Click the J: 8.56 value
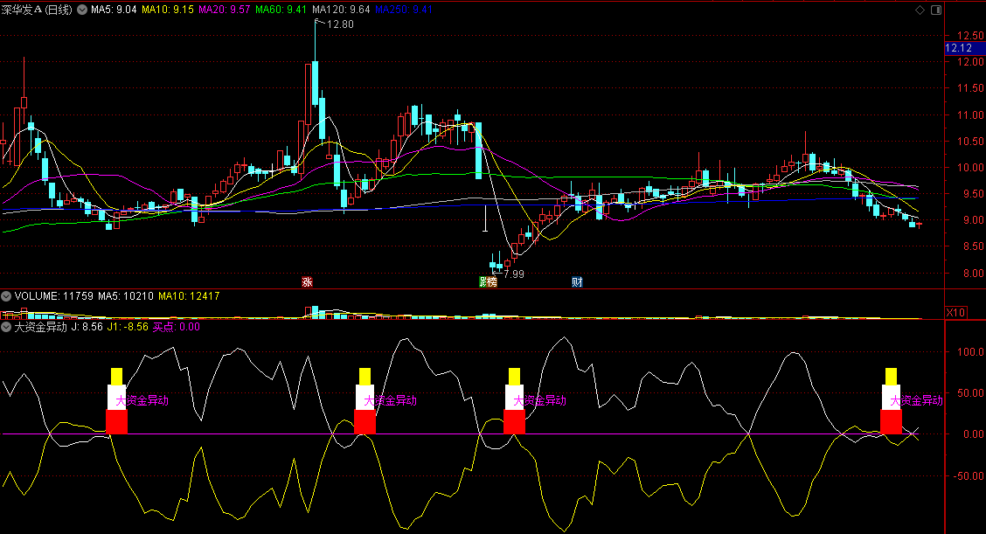The image size is (986, 534). pos(87,327)
